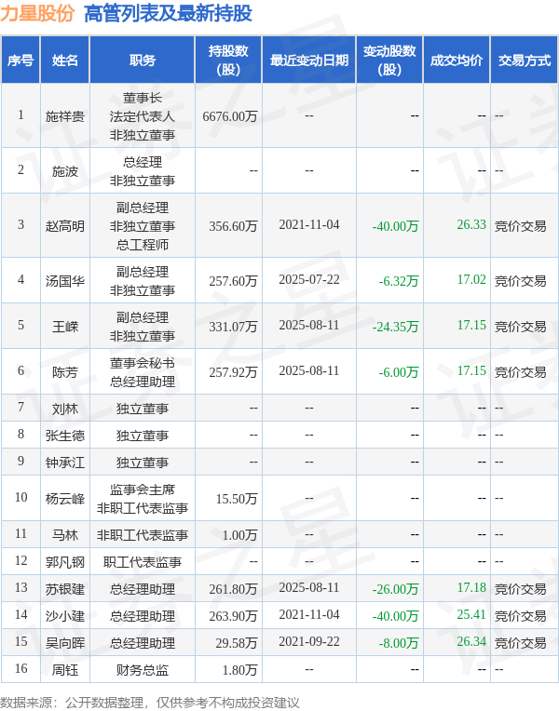
Task: Click 总工程师 title of 赵高明
Action: coord(143,245)
